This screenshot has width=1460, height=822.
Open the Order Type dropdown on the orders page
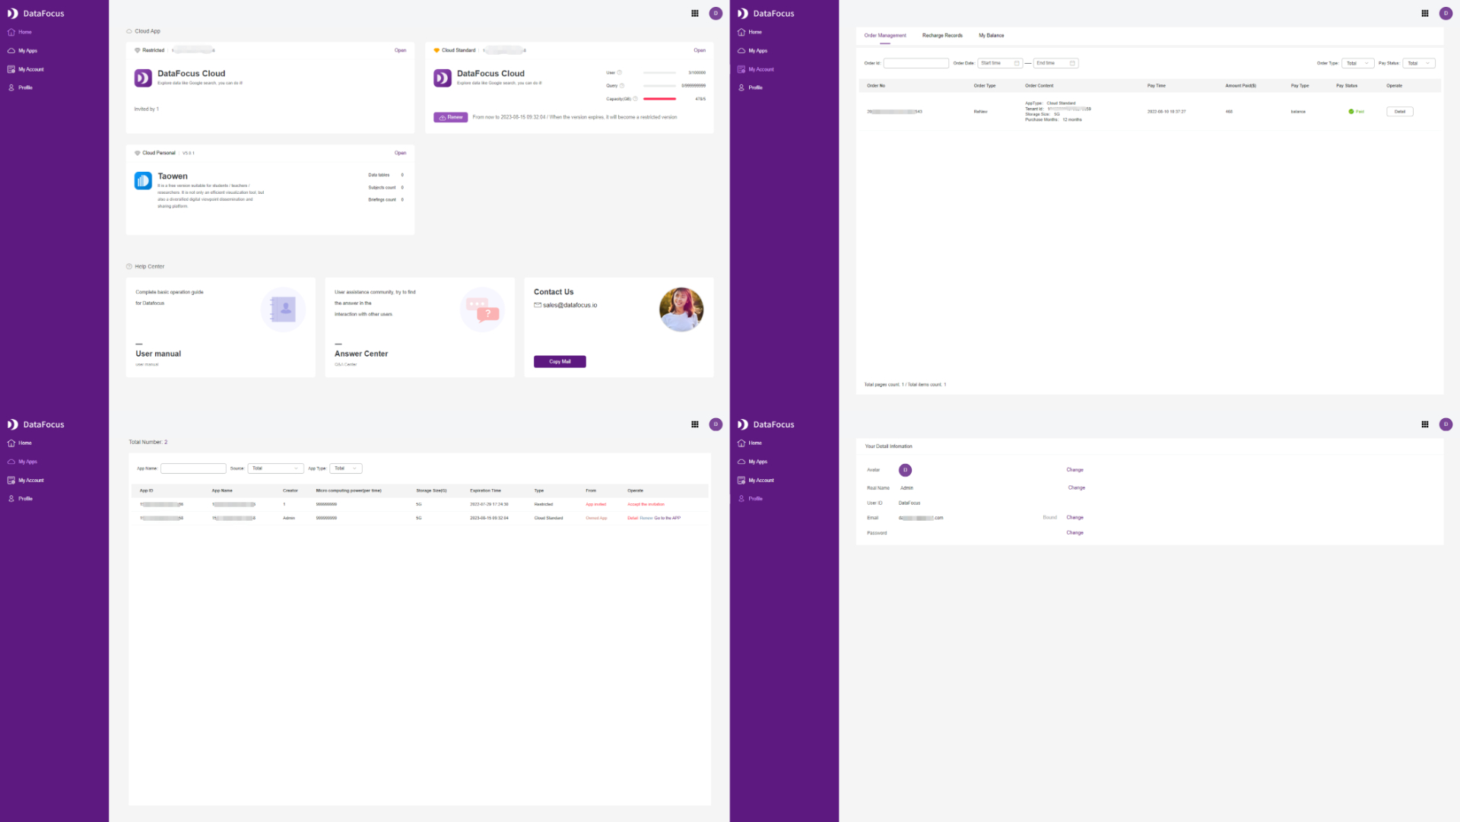pyautogui.click(x=1357, y=63)
